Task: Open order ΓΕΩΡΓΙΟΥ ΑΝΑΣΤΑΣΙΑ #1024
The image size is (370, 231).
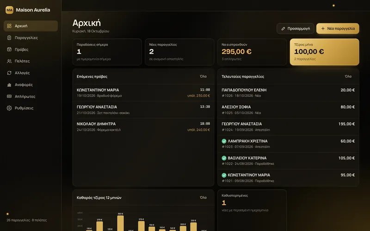Action: 288,127
